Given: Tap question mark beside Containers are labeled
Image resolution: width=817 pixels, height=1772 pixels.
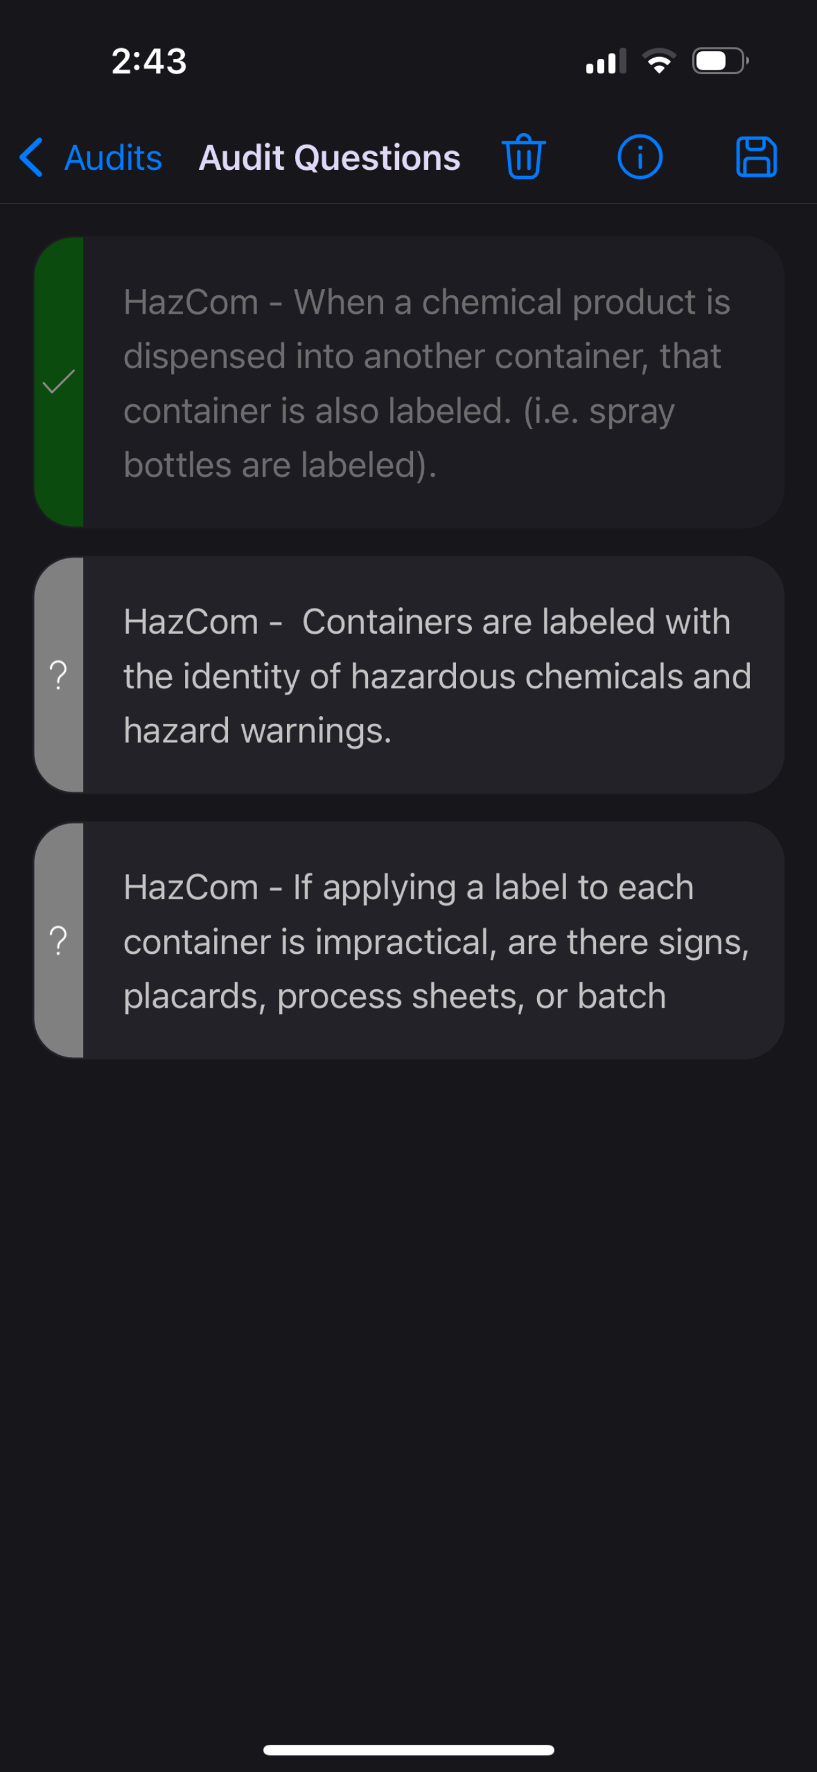Looking at the screenshot, I should [x=59, y=675].
